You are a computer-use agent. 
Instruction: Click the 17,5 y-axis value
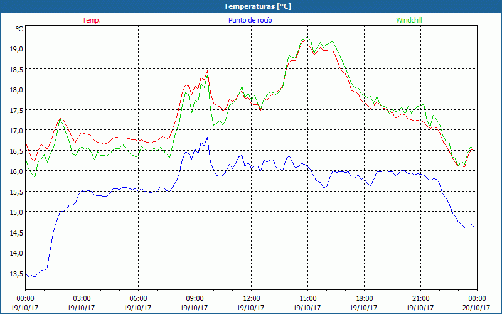coord(17,110)
